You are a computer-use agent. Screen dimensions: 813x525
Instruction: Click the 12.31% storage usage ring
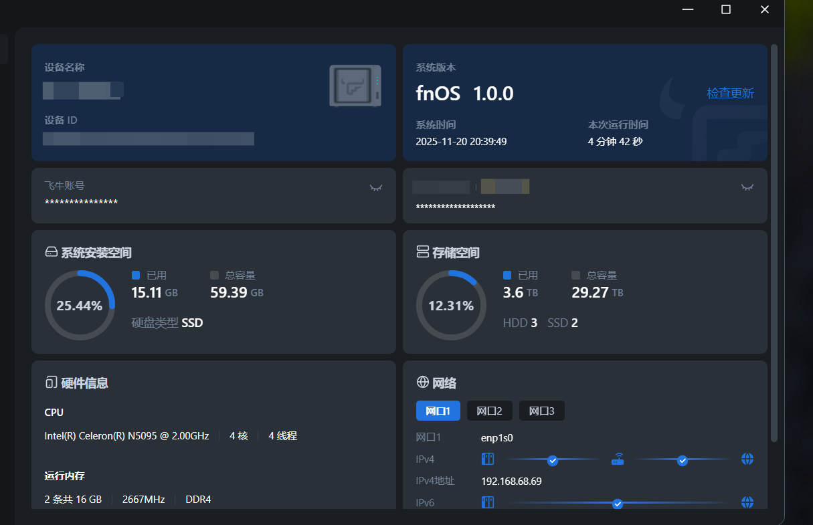pos(450,306)
